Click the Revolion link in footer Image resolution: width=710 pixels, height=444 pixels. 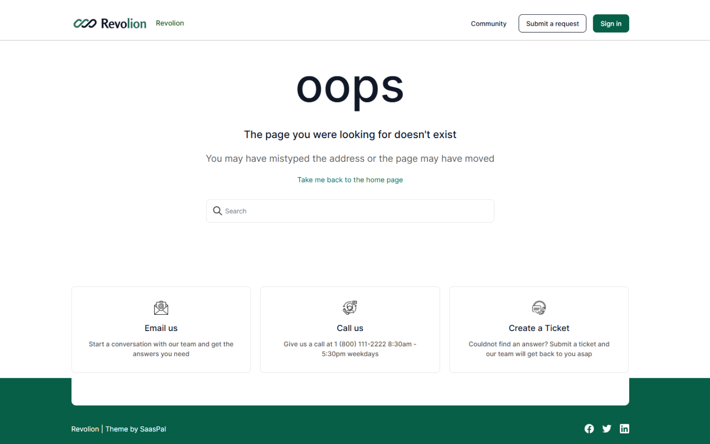[85, 429]
